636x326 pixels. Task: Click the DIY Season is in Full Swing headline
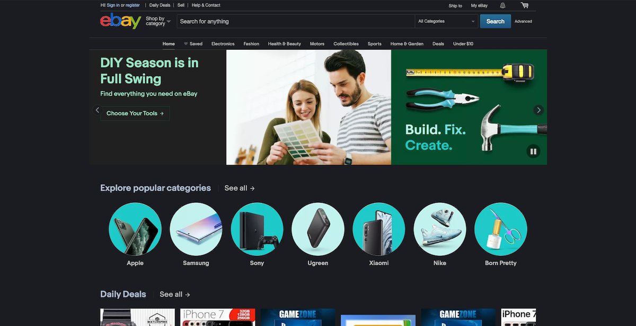[x=149, y=71]
